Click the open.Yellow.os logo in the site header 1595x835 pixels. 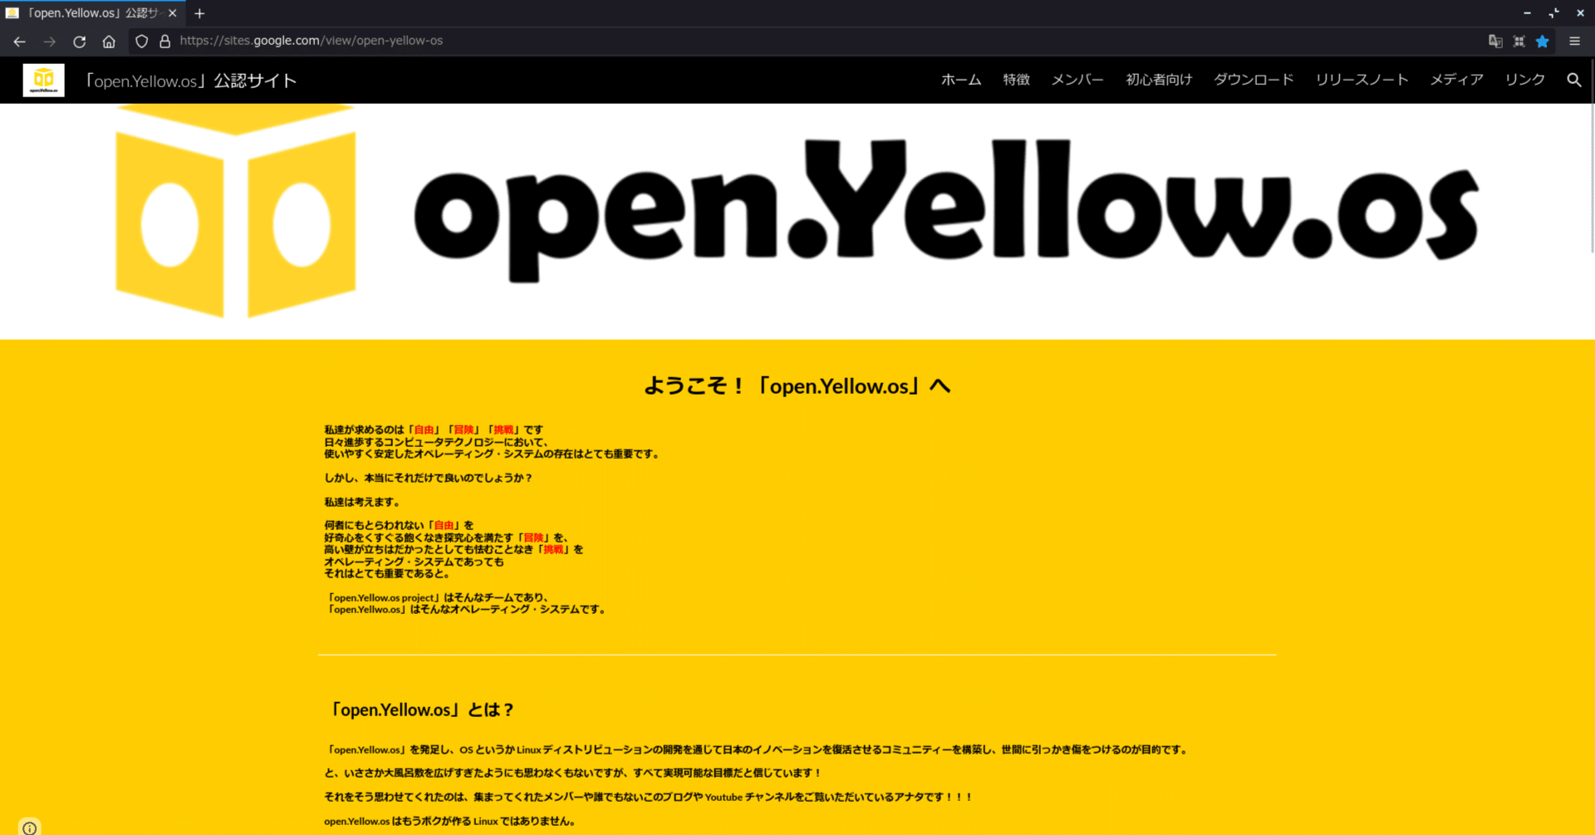tap(43, 80)
